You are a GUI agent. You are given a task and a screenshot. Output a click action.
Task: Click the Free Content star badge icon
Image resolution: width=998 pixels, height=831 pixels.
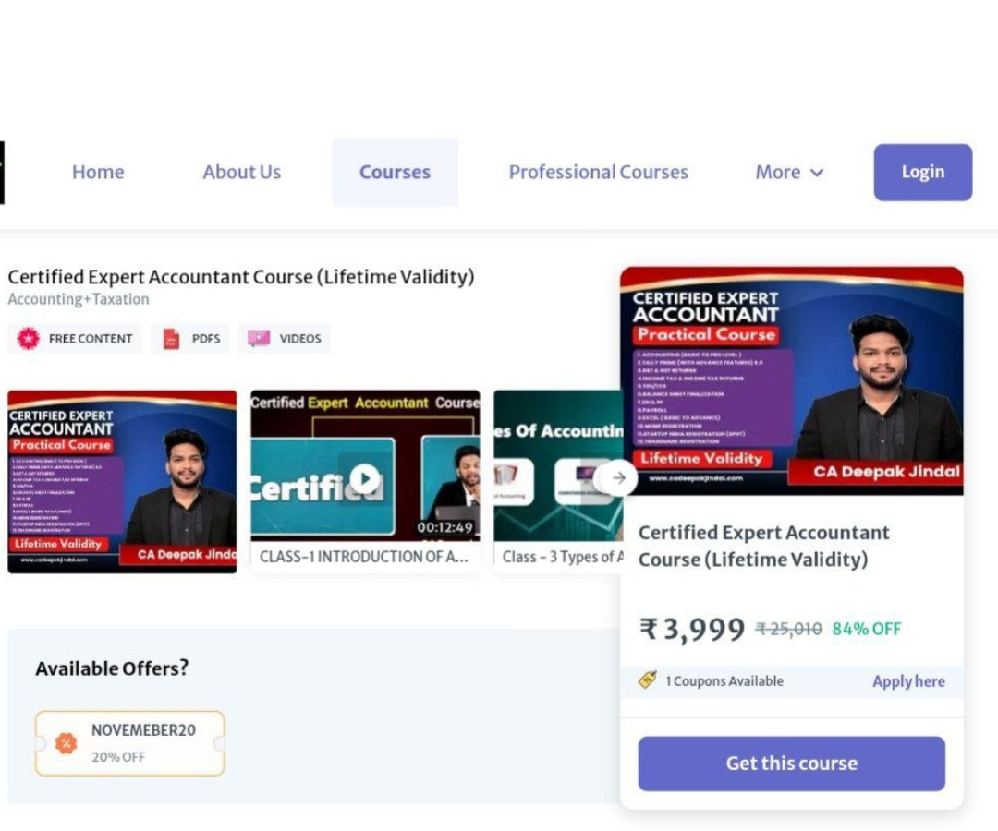point(29,339)
